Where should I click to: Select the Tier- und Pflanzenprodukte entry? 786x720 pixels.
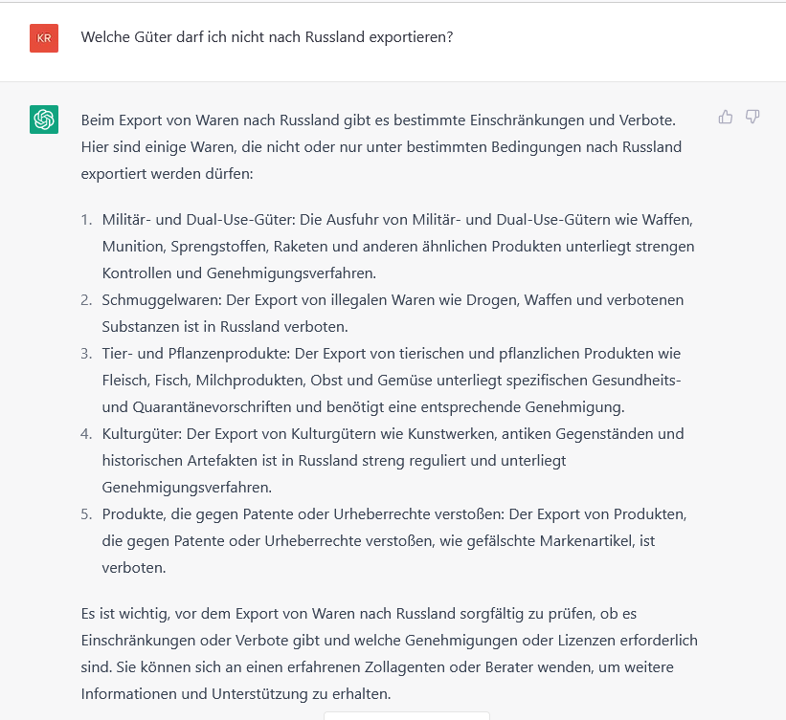[391, 379]
